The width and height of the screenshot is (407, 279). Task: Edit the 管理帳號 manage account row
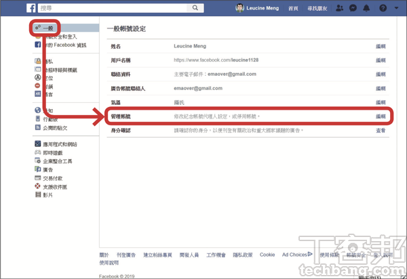tap(381, 116)
